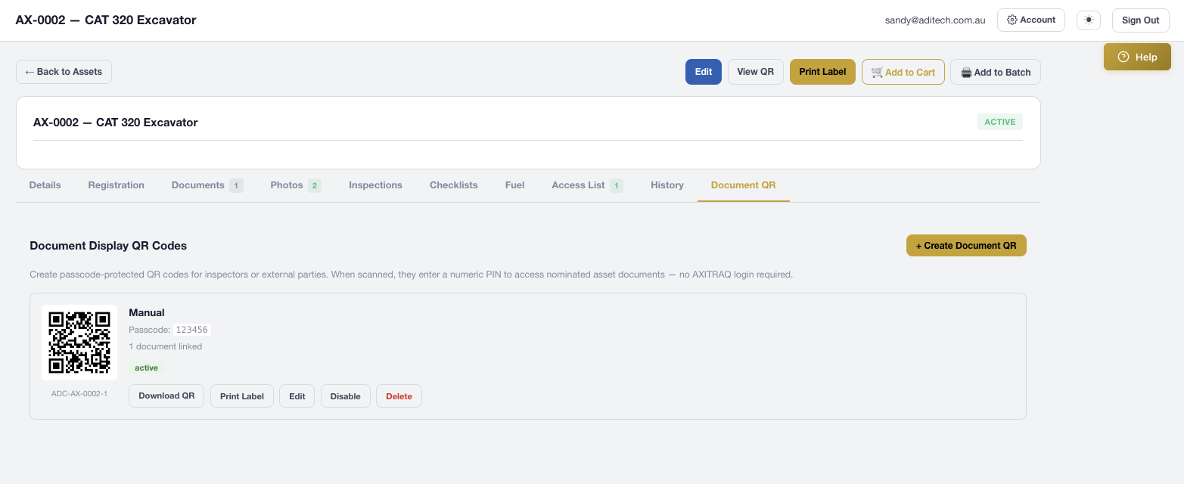Select the Document QR tab
Screen dimensions: 1184x484
(743, 185)
